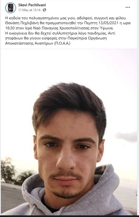
Task: Click the words Παγκύπρια Οργάνωση in the post
Action: (87, 38)
